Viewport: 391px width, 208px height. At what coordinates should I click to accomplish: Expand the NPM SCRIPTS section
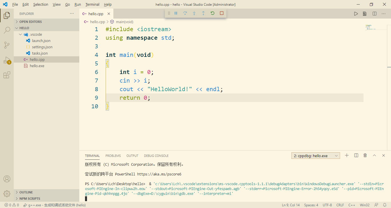point(46,199)
